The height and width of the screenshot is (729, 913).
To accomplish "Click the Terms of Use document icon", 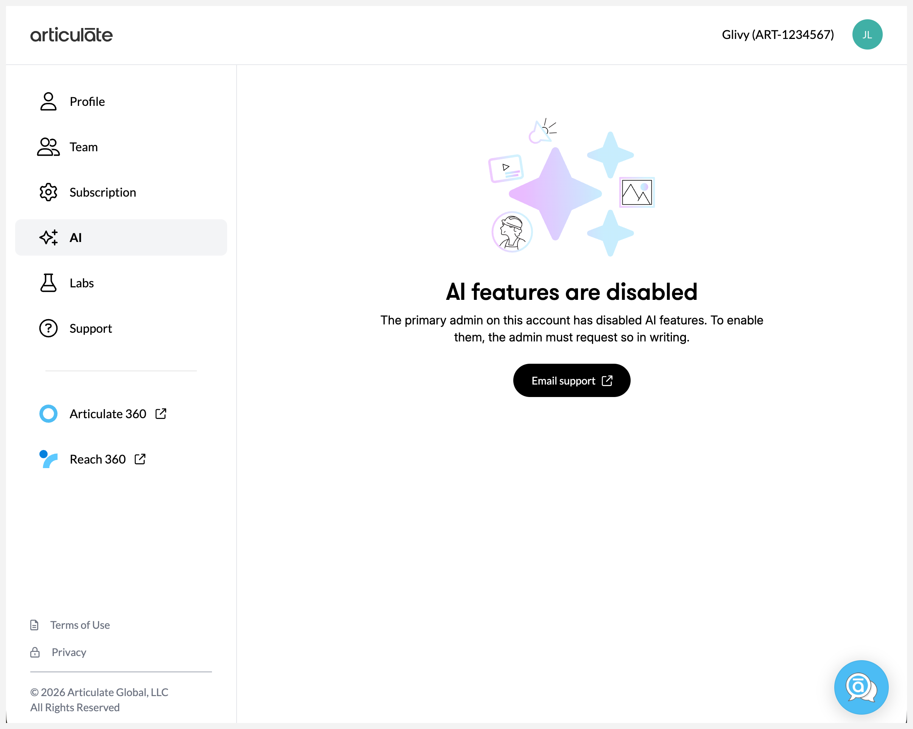I will (x=34, y=625).
